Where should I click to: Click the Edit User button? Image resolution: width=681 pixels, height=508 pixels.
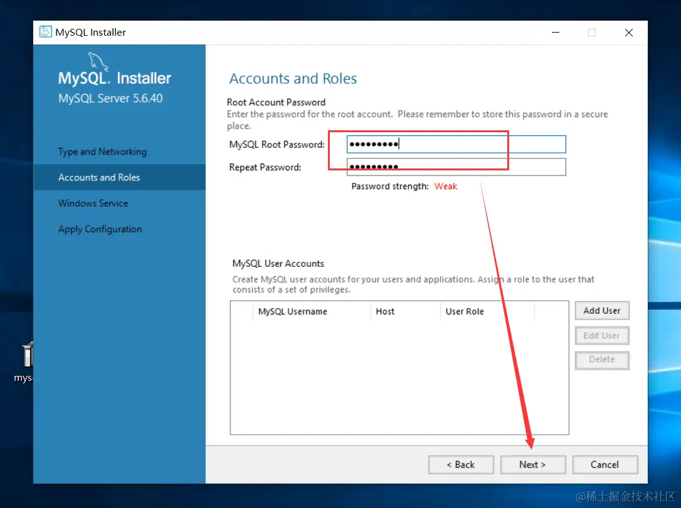[x=602, y=336]
